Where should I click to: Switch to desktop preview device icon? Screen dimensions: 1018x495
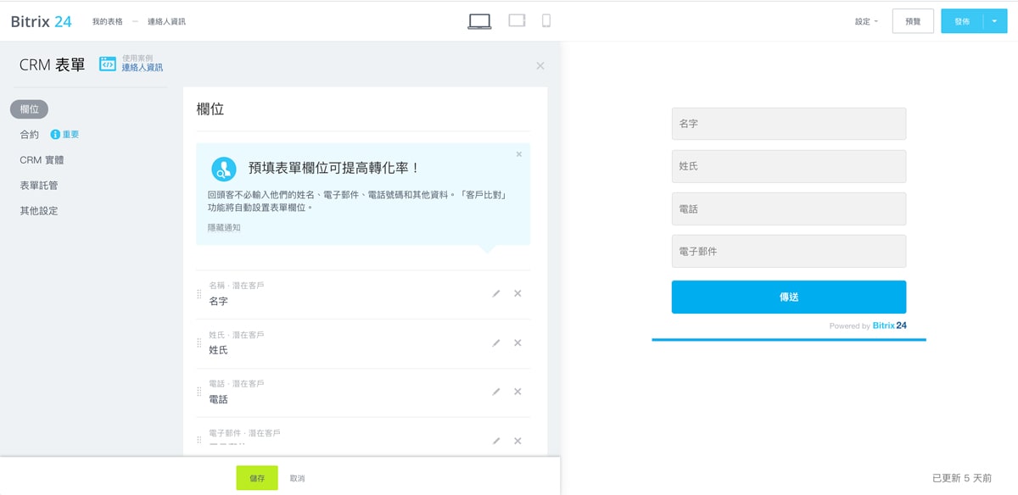click(479, 21)
